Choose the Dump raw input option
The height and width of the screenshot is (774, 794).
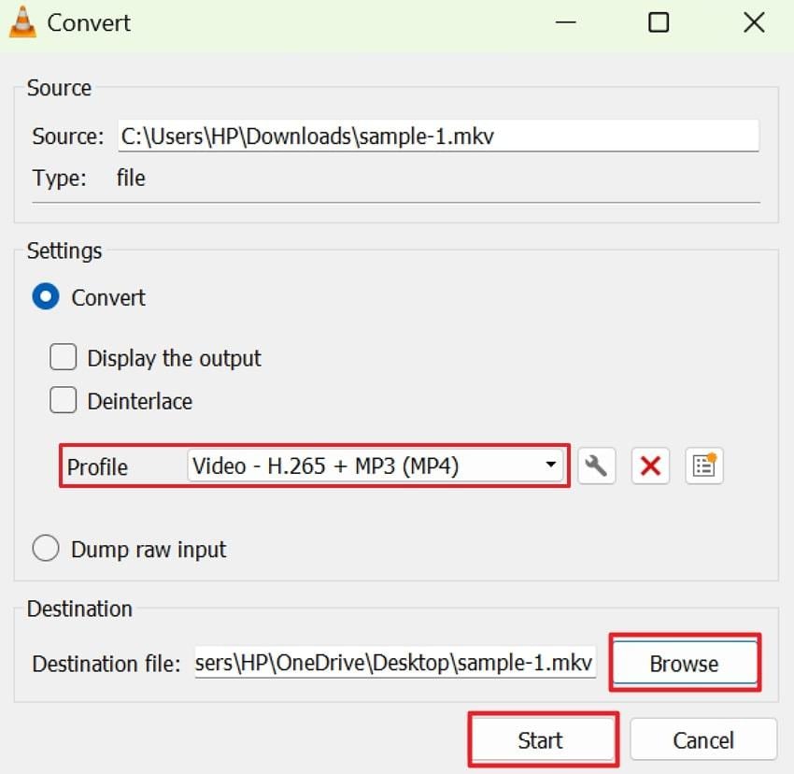(x=46, y=548)
